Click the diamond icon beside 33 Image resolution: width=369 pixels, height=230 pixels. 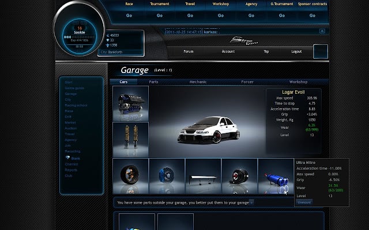[x=108, y=40]
